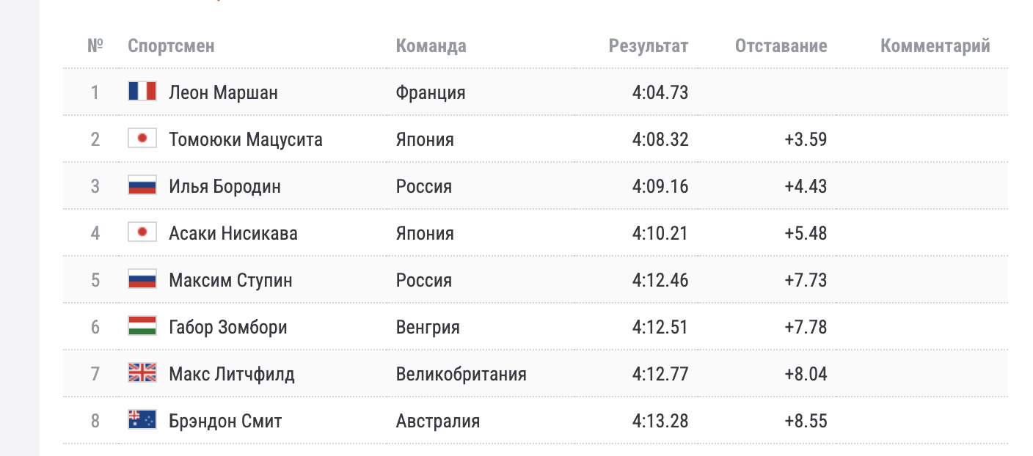The height and width of the screenshot is (456, 1033).
Task: Click the +7.78 gap value for Зомбори
Action: pyautogui.click(x=806, y=327)
